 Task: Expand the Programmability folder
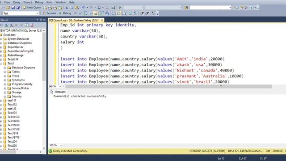pos(5,84)
